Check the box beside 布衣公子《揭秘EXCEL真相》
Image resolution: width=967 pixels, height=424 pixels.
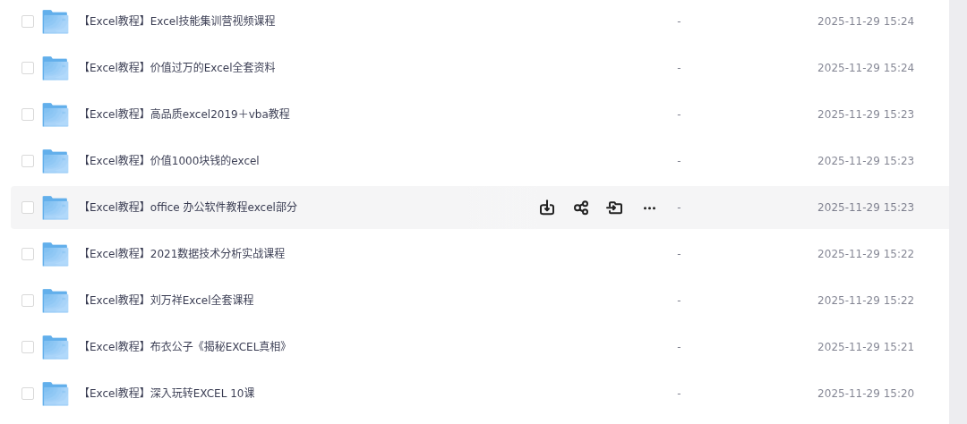tap(28, 347)
